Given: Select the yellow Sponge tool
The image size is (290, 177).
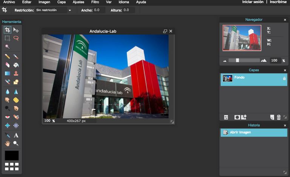Looking at the screenshot, I should (16, 100).
